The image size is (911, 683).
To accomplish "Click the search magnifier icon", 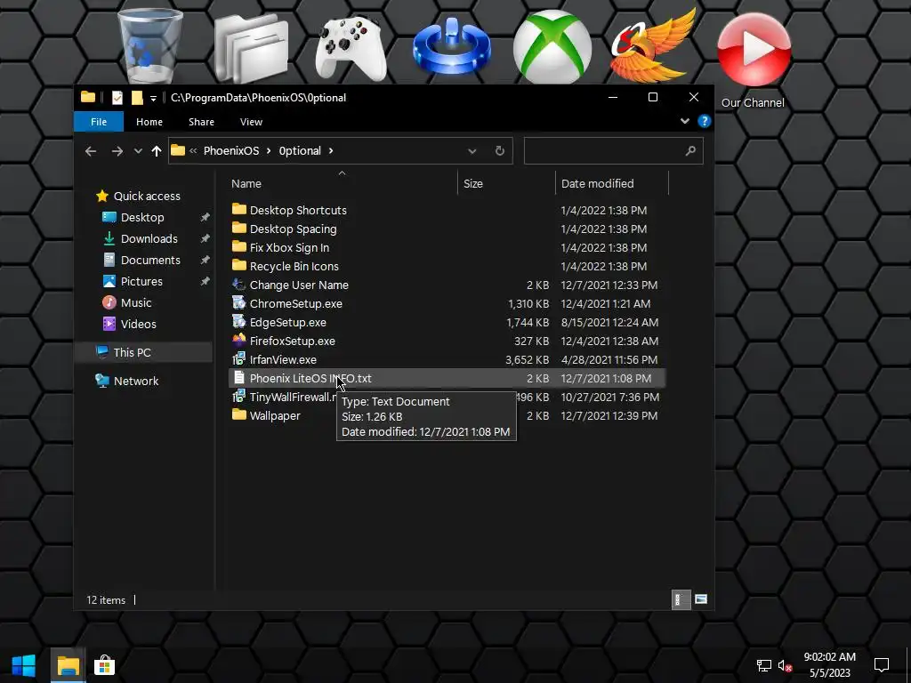I will coord(690,151).
